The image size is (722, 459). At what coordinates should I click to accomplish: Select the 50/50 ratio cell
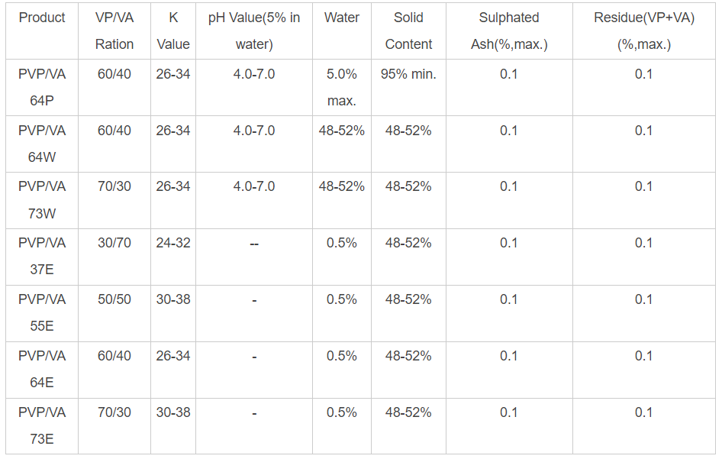point(114,299)
